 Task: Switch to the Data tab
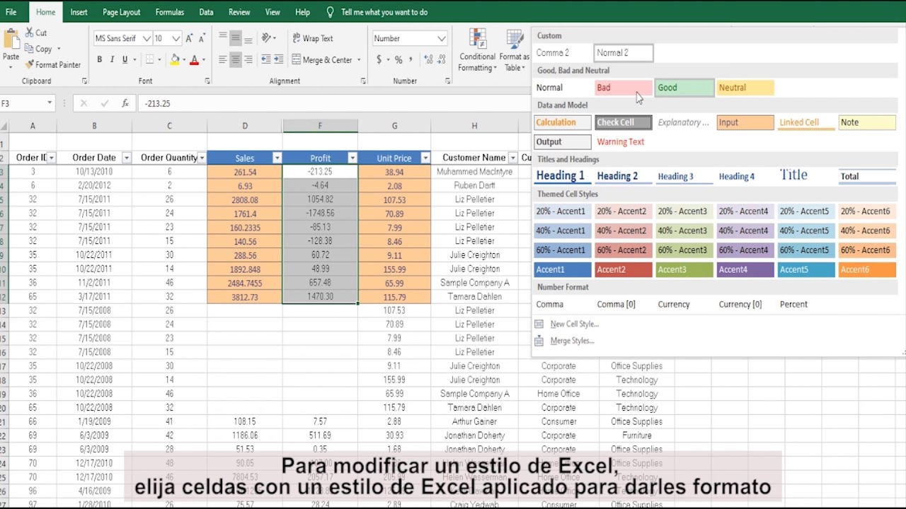click(206, 12)
